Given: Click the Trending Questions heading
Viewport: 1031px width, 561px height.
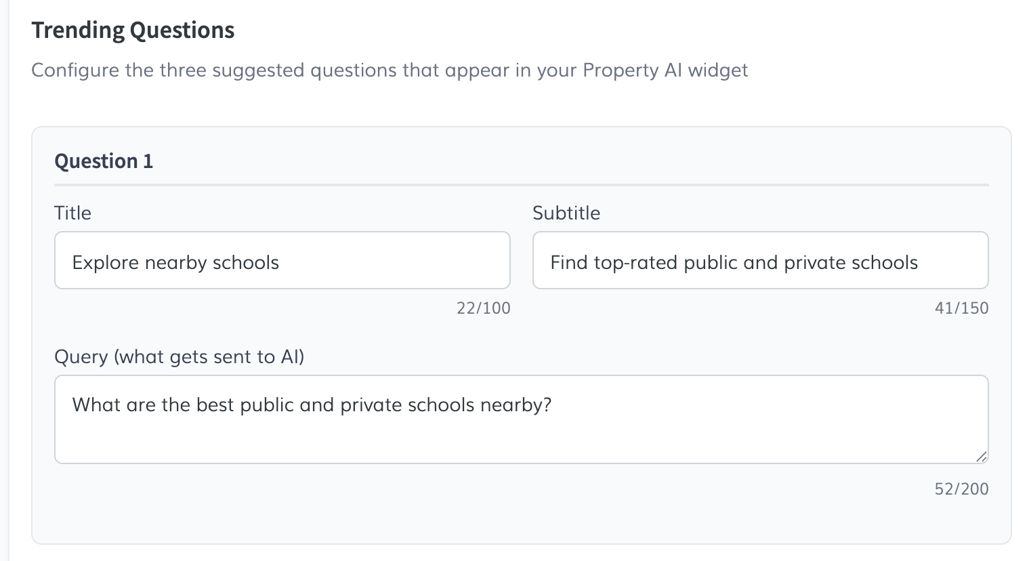Looking at the screenshot, I should click(x=133, y=30).
